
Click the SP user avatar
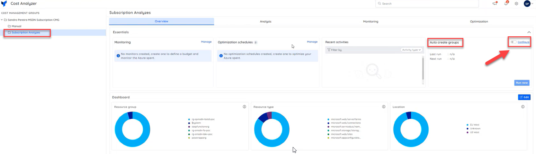(x=527, y=4)
